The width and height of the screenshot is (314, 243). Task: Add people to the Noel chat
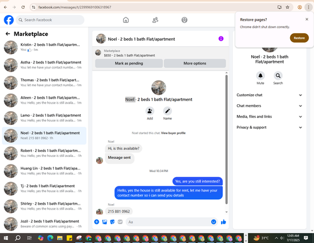point(149,111)
